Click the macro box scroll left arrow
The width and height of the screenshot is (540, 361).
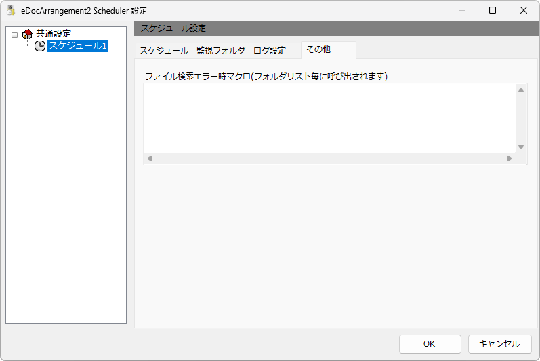tap(150, 158)
